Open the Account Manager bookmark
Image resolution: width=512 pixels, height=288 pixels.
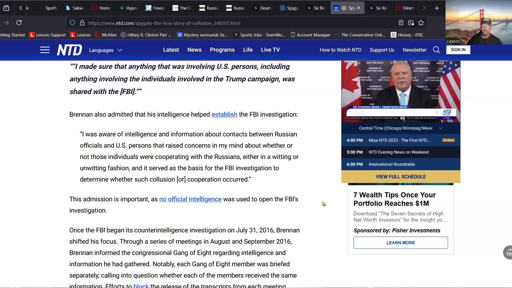pos(310,35)
